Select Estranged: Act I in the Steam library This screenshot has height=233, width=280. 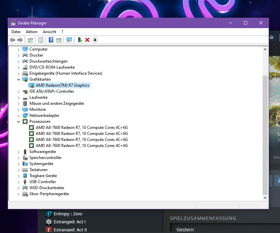[x=70, y=222]
